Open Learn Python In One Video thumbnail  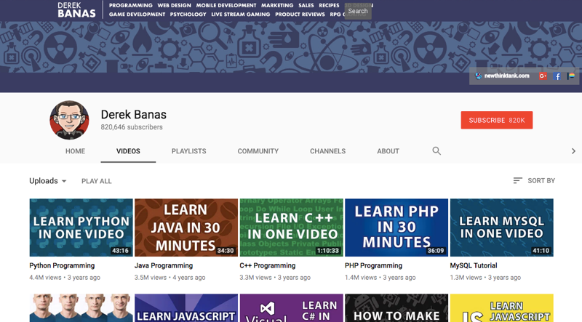pyautogui.click(x=81, y=228)
